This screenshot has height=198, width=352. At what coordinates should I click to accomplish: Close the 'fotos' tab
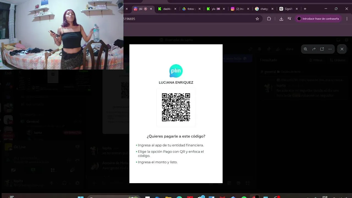click(199, 9)
